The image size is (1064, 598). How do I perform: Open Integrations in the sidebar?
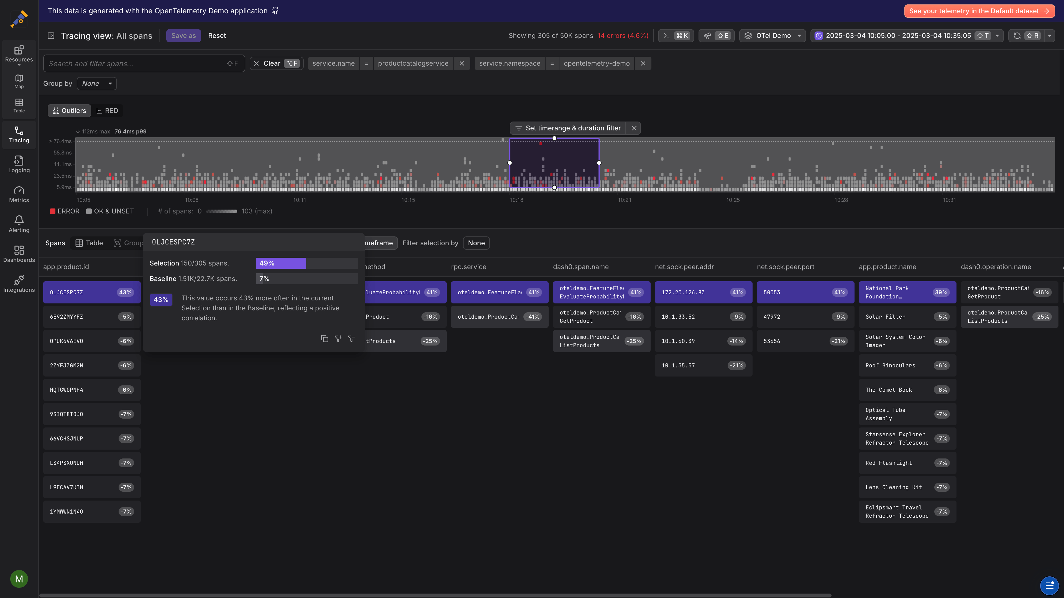19,283
